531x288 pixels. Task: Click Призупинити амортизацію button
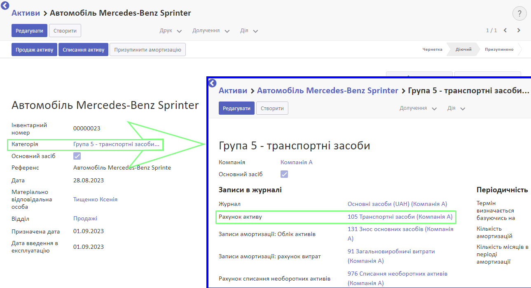click(148, 50)
